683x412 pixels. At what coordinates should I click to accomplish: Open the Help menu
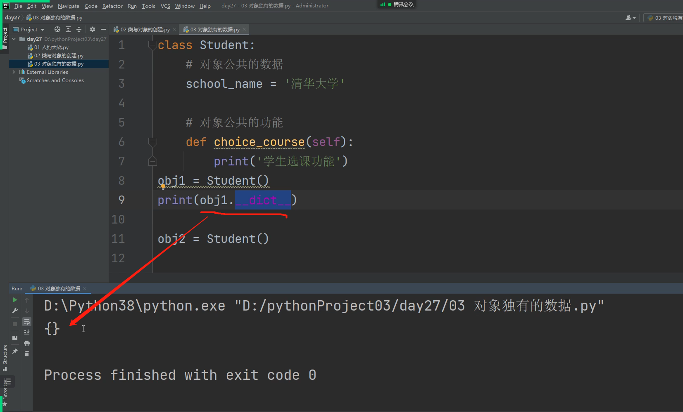point(205,6)
